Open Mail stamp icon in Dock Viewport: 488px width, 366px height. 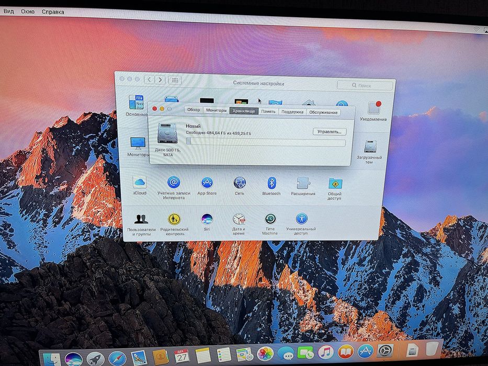pyautogui.click(x=139, y=358)
